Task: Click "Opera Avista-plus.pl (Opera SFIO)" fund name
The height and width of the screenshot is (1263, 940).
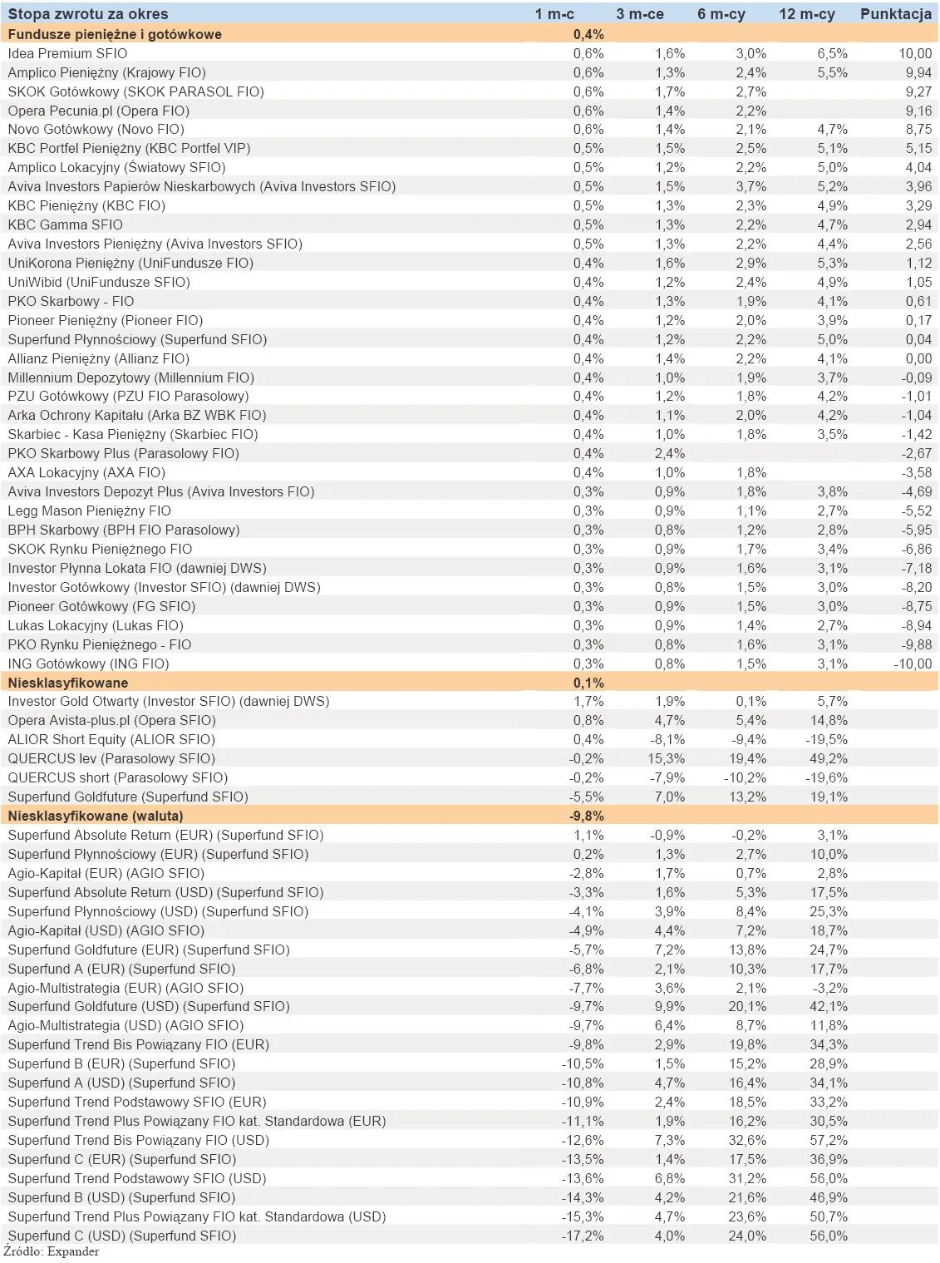Action: coord(111,720)
